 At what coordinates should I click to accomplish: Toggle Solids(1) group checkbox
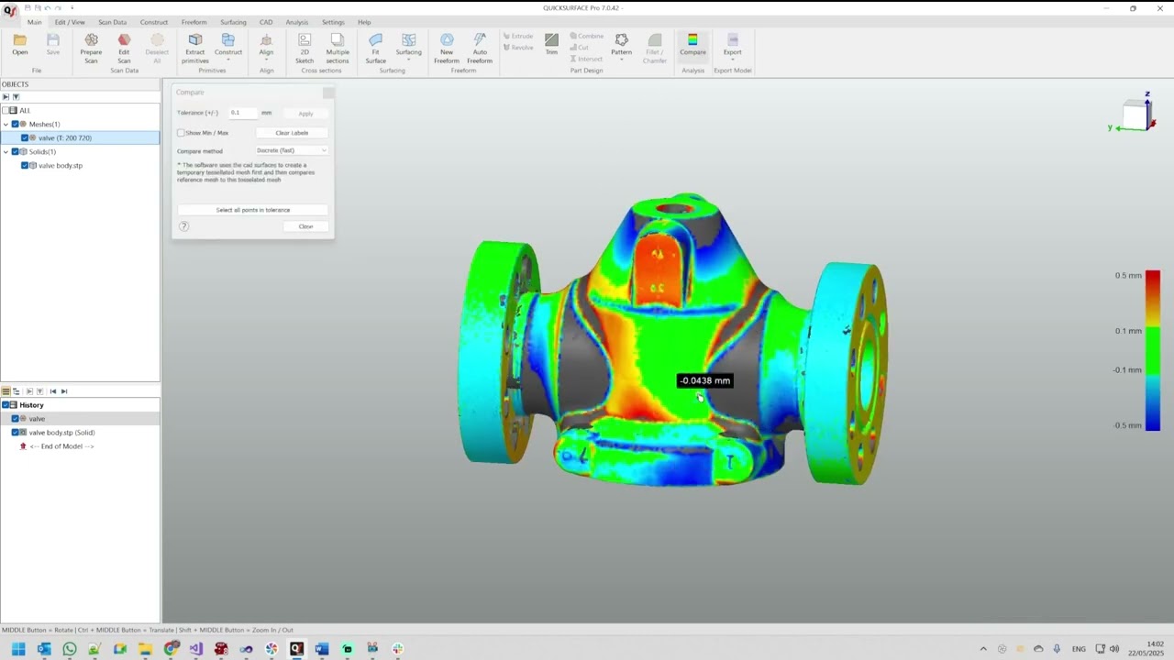[x=15, y=151]
